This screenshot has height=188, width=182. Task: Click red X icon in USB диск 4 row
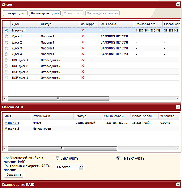(x=83, y=78)
